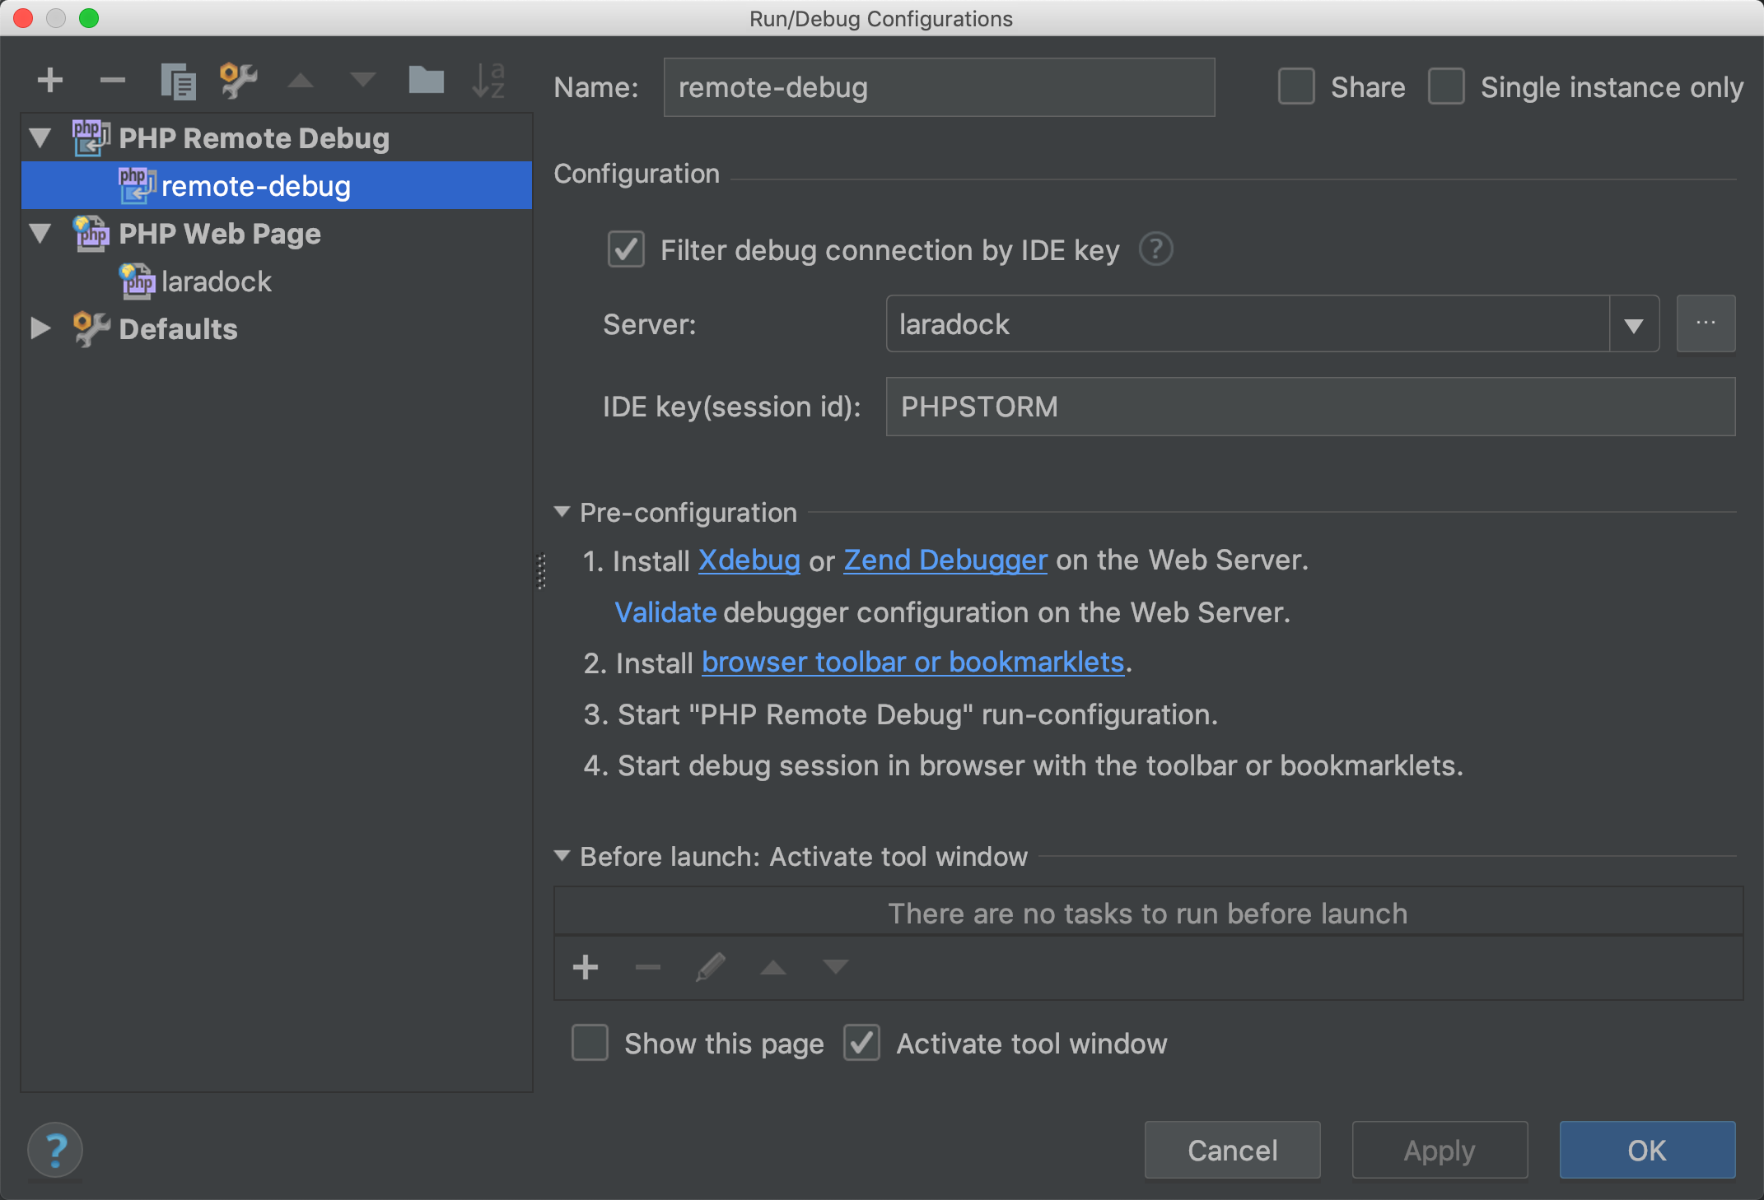Enable Single instance only checkbox

pos(1446,87)
